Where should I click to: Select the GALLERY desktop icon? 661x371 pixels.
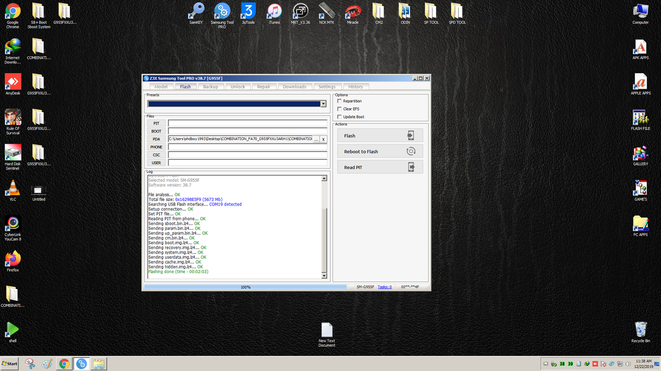click(x=640, y=155)
